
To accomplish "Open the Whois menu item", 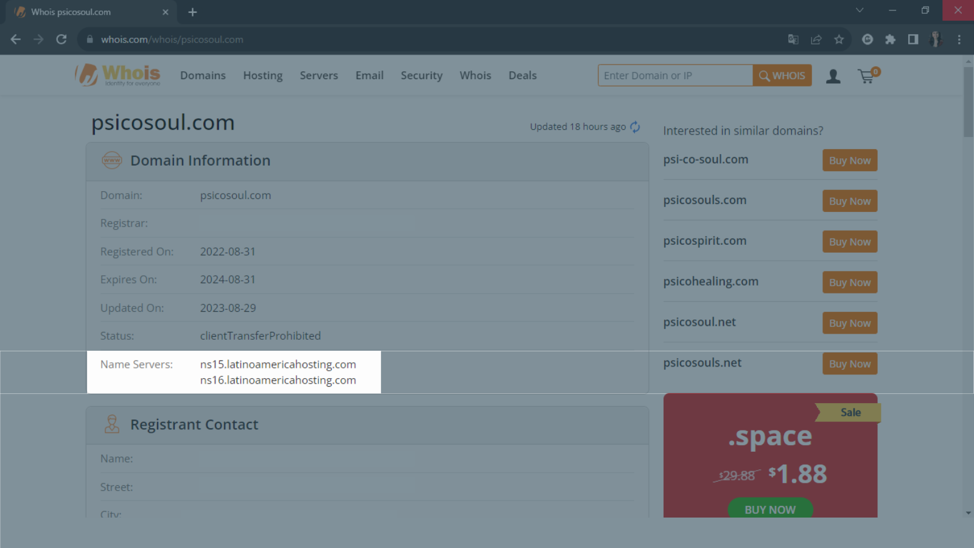I will (475, 76).
